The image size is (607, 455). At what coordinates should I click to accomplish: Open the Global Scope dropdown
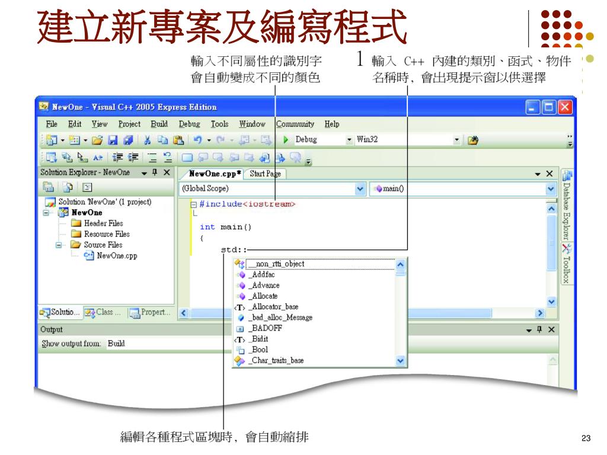(360, 189)
